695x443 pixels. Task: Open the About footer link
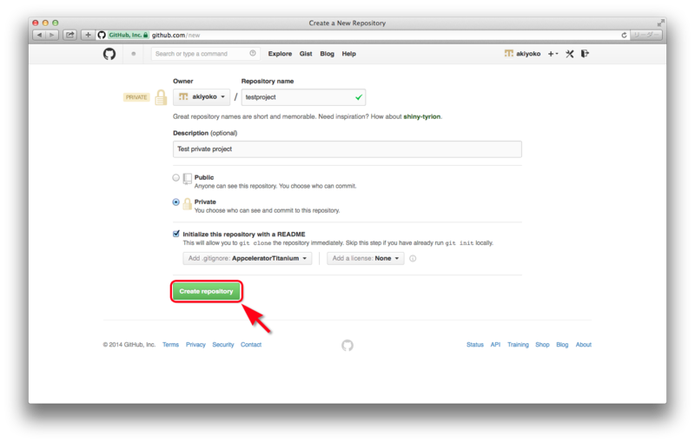tap(584, 345)
